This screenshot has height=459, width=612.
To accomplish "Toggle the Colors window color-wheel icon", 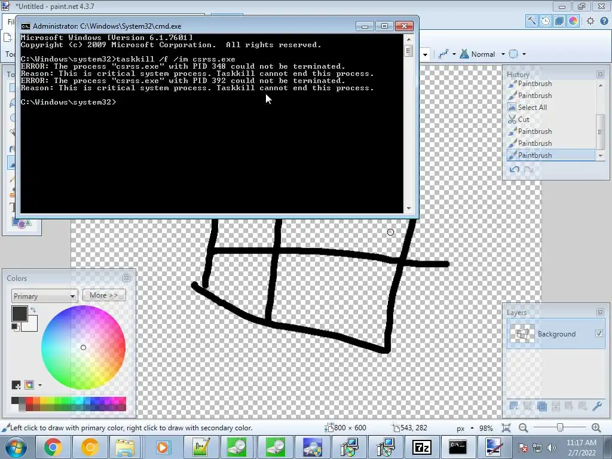I will 573,21.
